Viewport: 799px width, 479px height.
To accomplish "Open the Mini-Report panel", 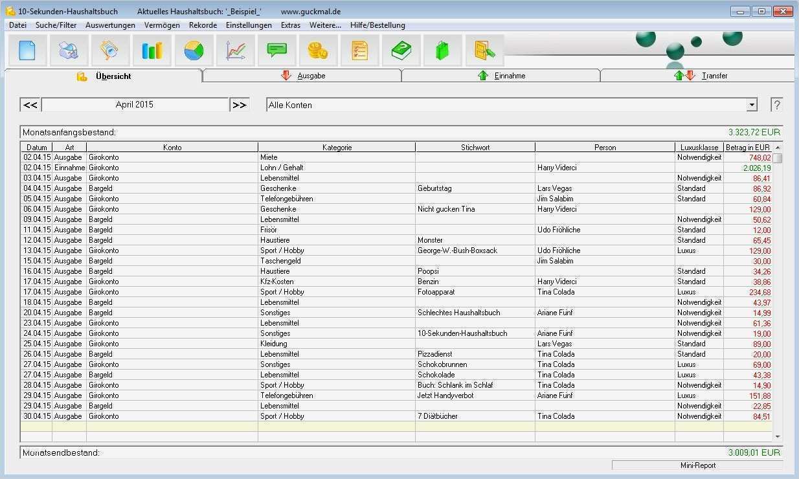I will point(699,465).
